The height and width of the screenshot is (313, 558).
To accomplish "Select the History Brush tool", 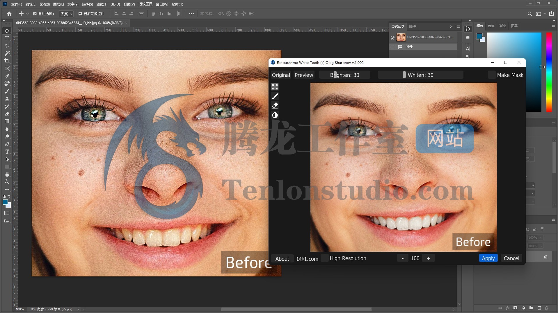I will tap(7, 106).
